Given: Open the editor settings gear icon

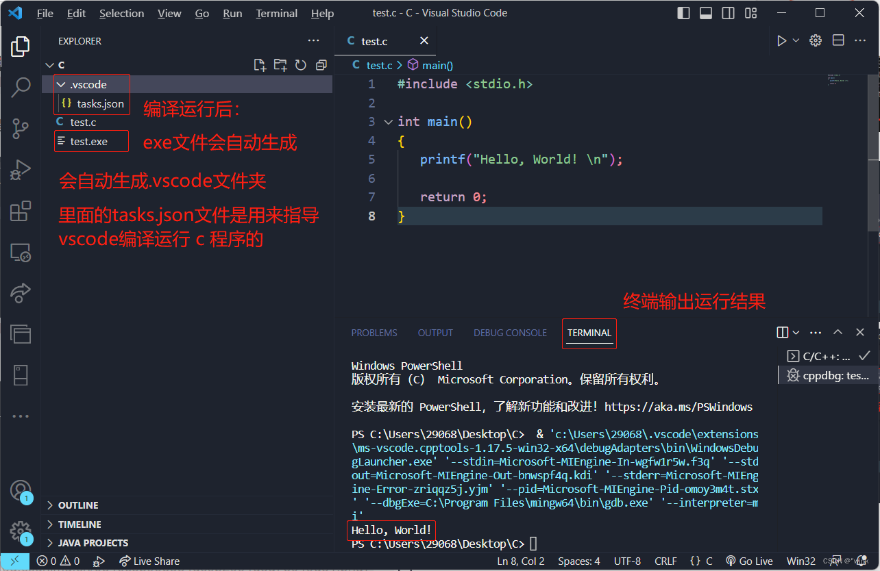Looking at the screenshot, I should point(816,41).
